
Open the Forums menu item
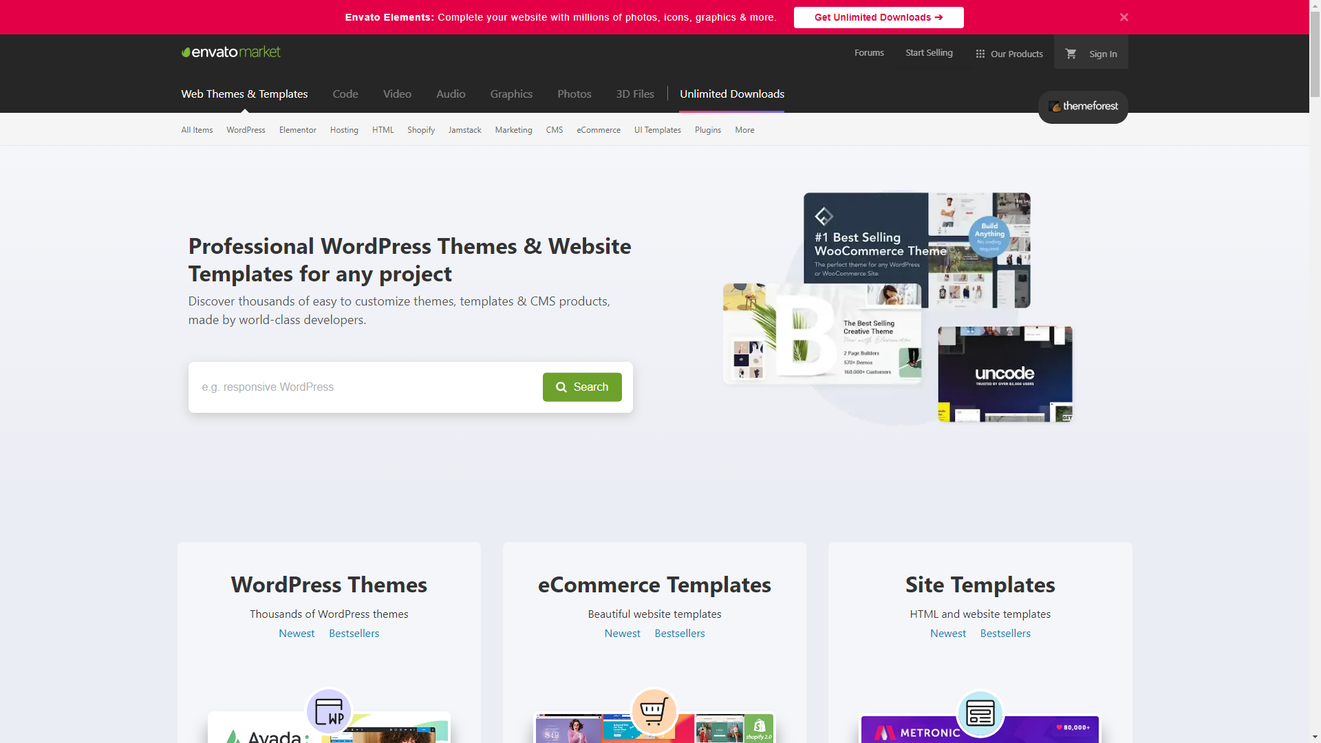868,52
